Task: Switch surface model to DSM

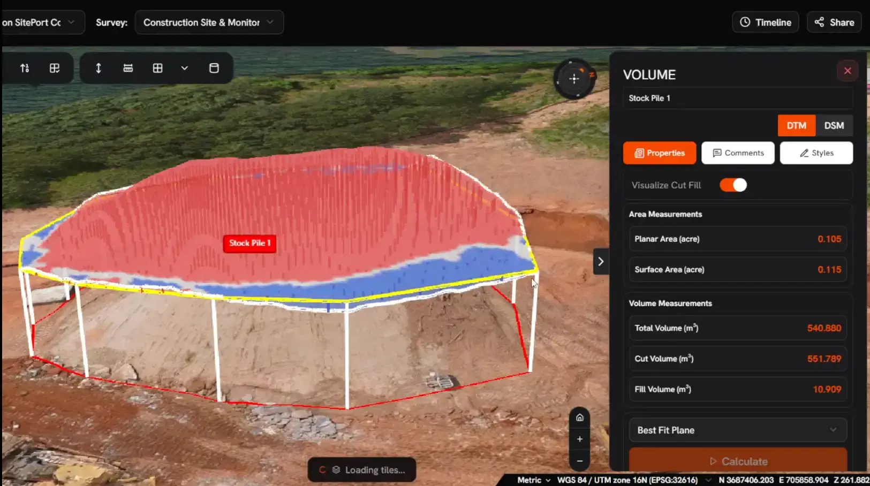Action: point(834,125)
